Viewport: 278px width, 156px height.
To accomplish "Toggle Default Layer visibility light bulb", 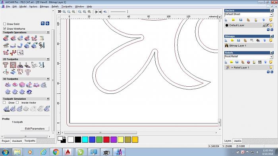I will click(x=271, y=25).
